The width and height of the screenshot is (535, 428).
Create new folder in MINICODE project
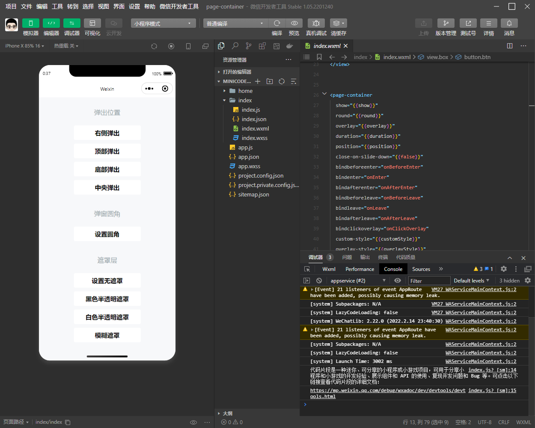(x=270, y=81)
